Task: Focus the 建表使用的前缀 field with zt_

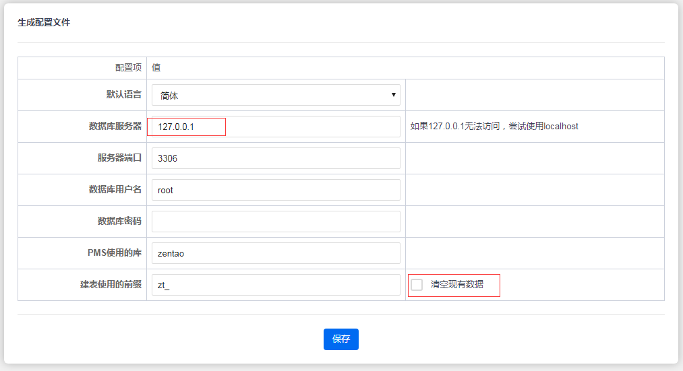Action: pyautogui.click(x=276, y=285)
